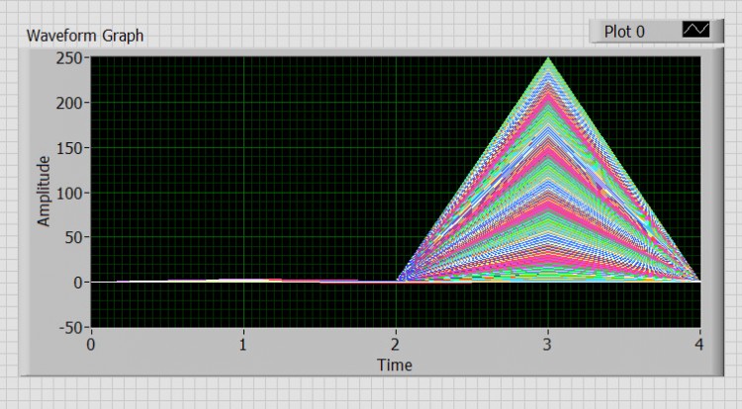The width and height of the screenshot is (742, 409).
Task: Click the Plot 0 line style icon
Action: 696,30
